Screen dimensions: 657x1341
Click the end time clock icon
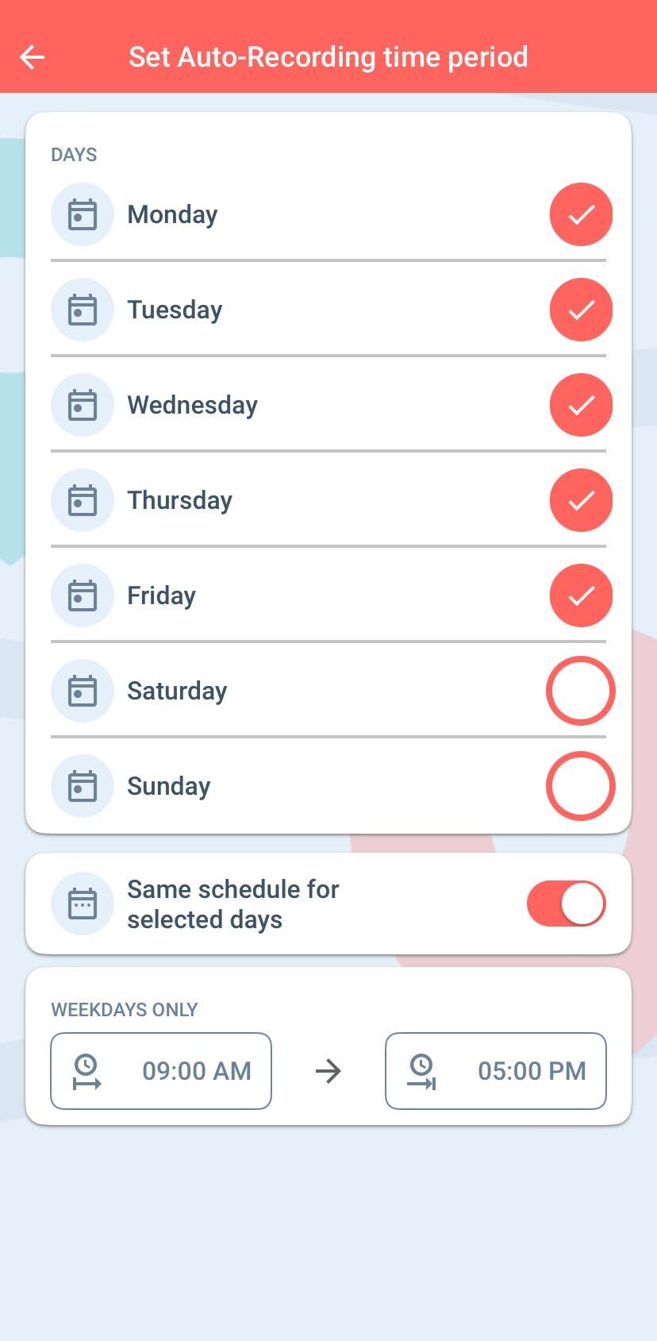click(421, 1071)
